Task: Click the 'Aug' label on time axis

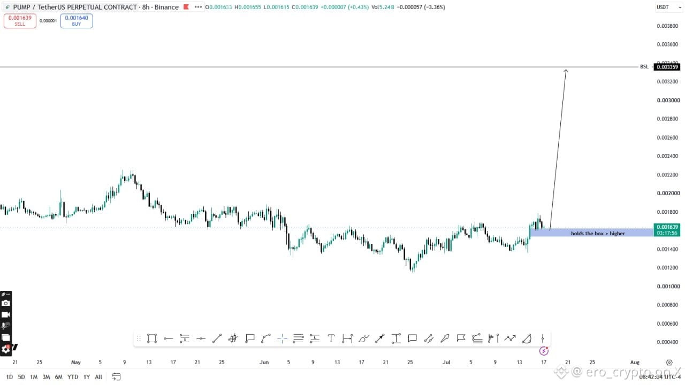Action: pos(635,362)
